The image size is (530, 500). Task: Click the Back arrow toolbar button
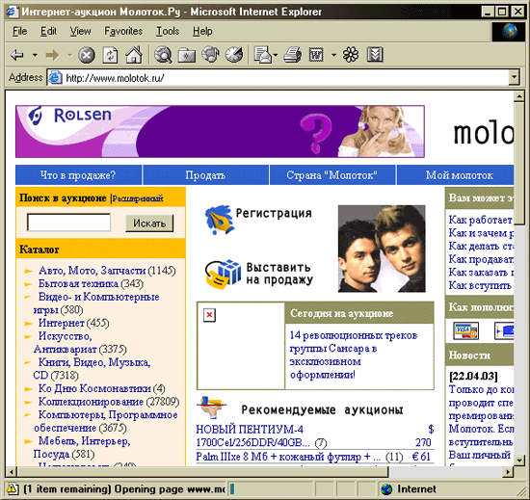[x=17, y=55]
